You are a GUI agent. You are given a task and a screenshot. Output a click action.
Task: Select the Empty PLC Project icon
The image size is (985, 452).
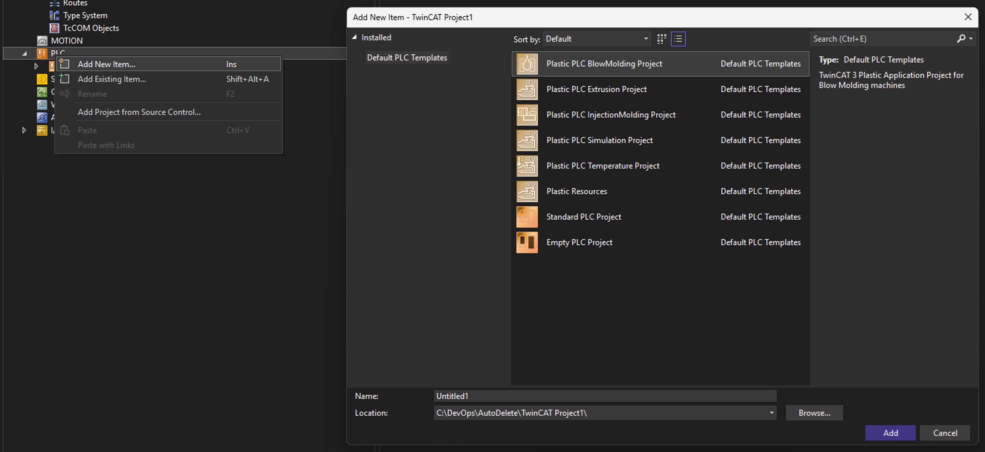click(x=527, y=242)
